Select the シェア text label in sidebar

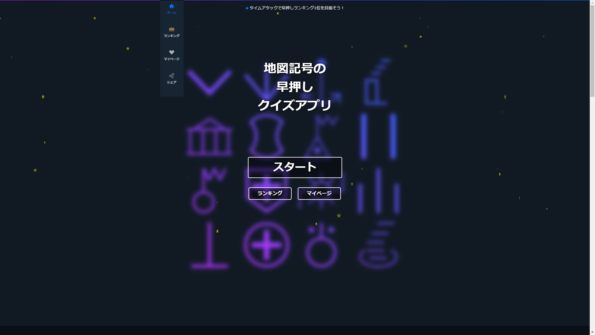point(171,82)
